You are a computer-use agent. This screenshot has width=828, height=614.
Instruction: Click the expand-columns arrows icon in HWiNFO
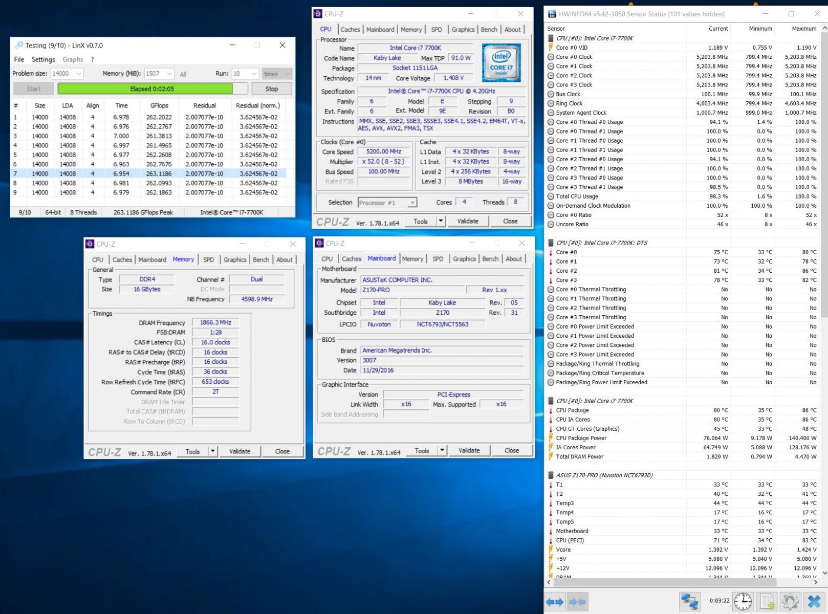click(555, 602)
